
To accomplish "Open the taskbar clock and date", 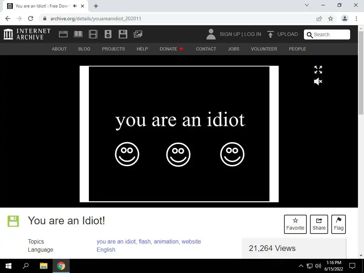I will (x=334, y=266).
